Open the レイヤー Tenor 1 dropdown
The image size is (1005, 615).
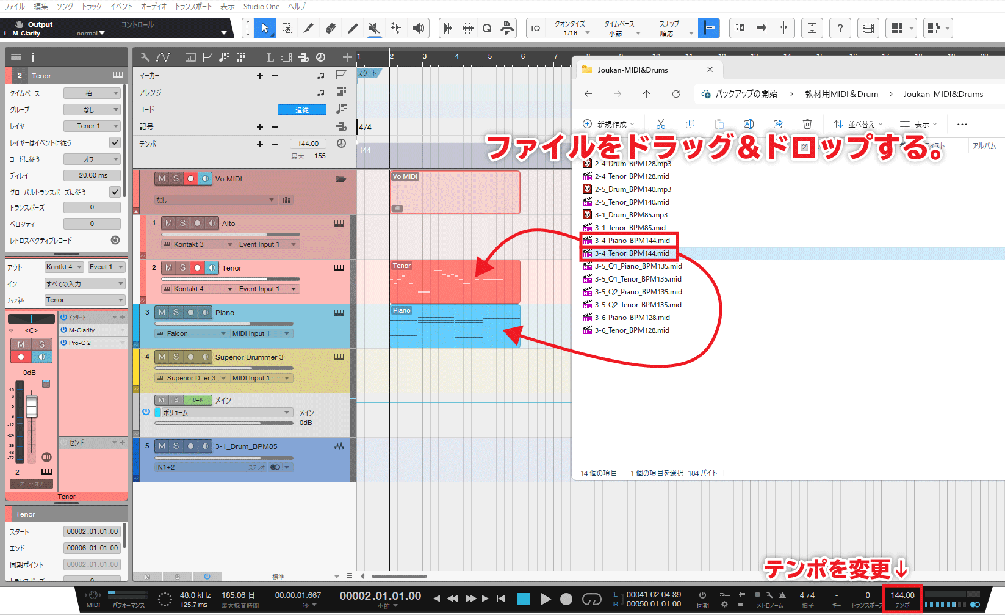92,126
